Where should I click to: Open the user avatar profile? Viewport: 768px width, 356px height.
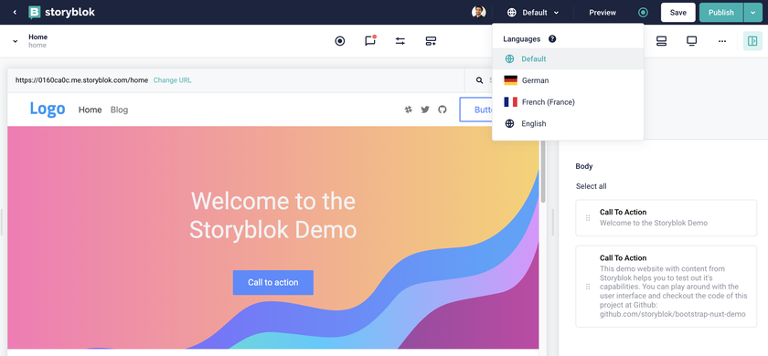click(478, 12)
